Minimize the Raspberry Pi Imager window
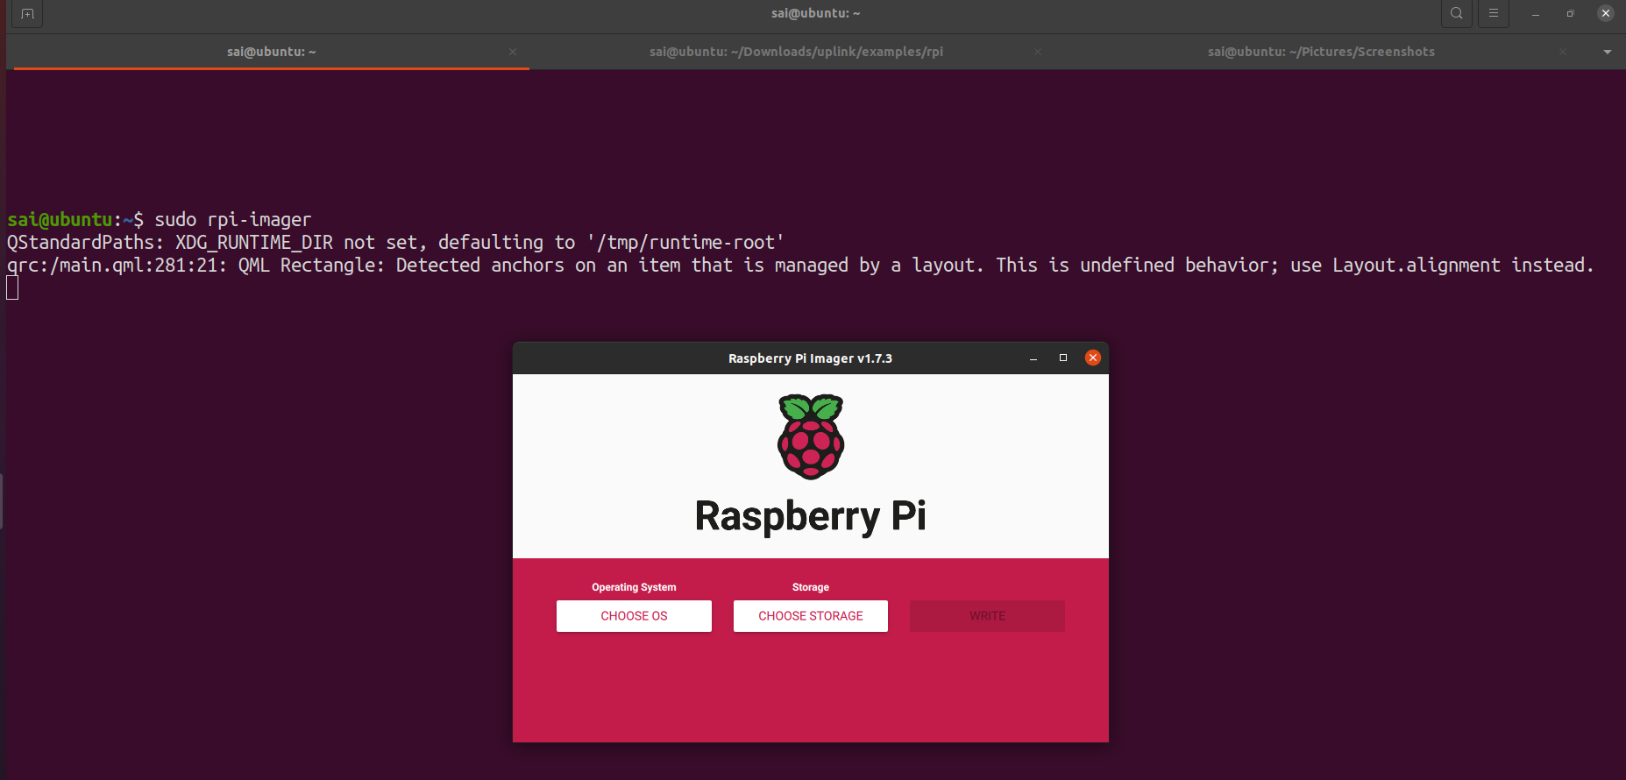This screenshot has height=780, width=1626. point(1033,358)
